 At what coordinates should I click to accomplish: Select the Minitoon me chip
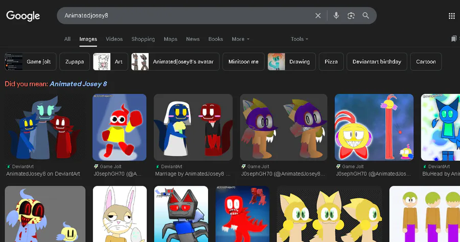point(243,62)
